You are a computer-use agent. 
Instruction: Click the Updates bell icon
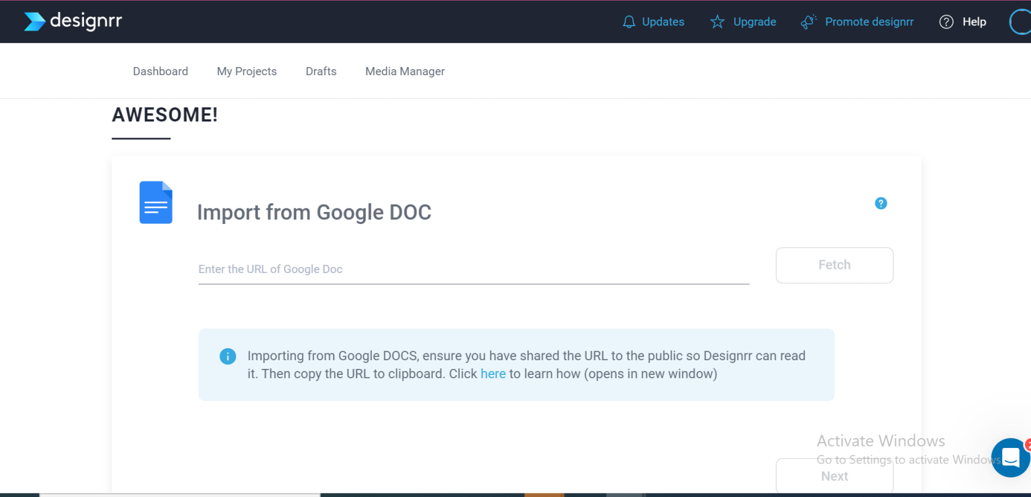[629, 21]
